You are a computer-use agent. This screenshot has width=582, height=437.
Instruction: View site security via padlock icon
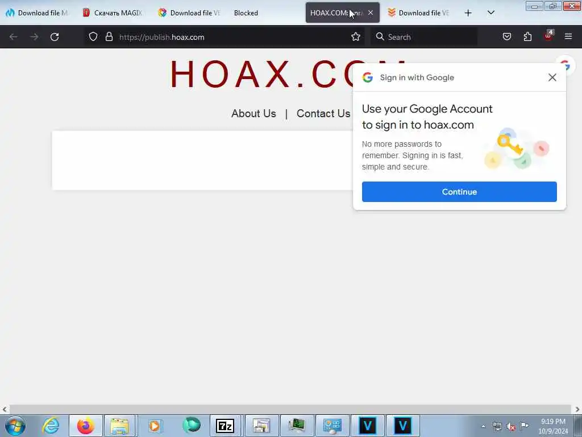109,37
